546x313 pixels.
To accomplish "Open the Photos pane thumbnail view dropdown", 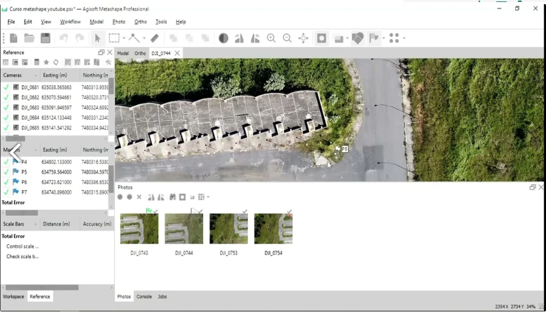I will 208,197.
